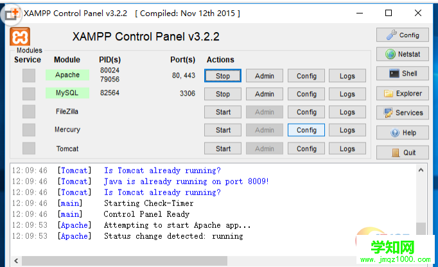This screenshot has height=267, width=438.
Task: Start the Tomcat module
Action: click(x=223, y=148)
